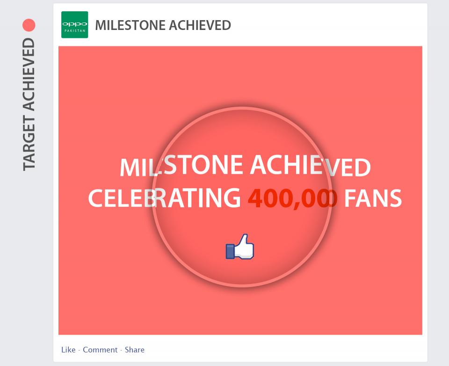The image size is (449, 366).
Task: Click the OPPO Pakistan logo
Action: [74, 25]
